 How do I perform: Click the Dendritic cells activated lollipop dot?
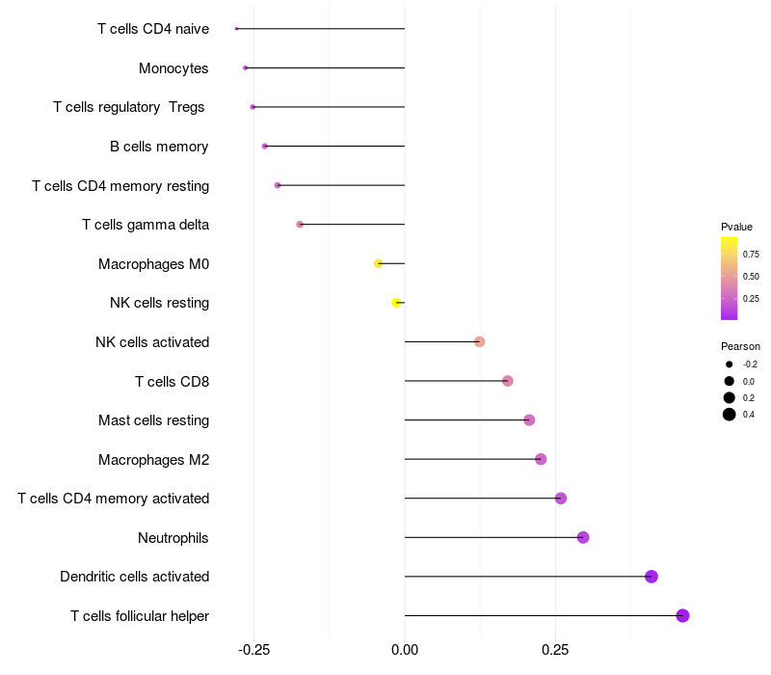pos(651,577)
